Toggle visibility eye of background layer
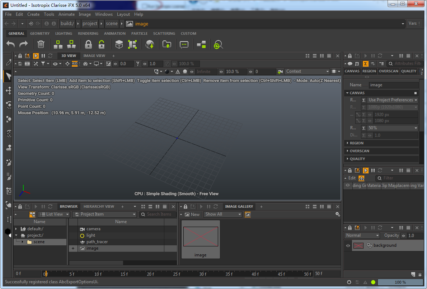Screen dimensions: 427x289 coord(348,246)
